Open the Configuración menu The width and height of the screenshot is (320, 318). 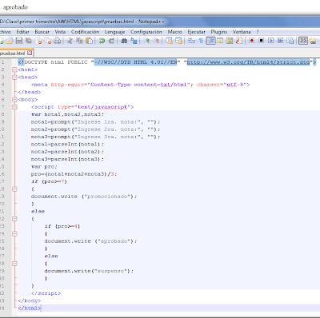[x=146, y=32]
